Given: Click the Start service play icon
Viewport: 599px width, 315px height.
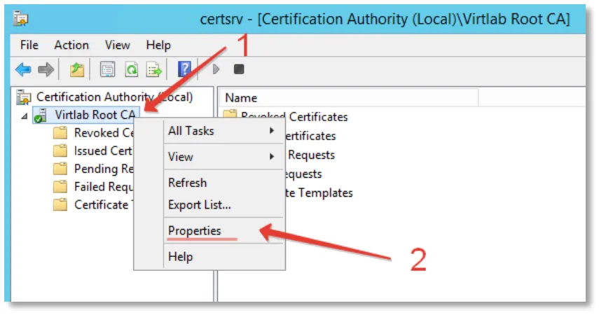Looking at the screenshot, I should point(216,69).
